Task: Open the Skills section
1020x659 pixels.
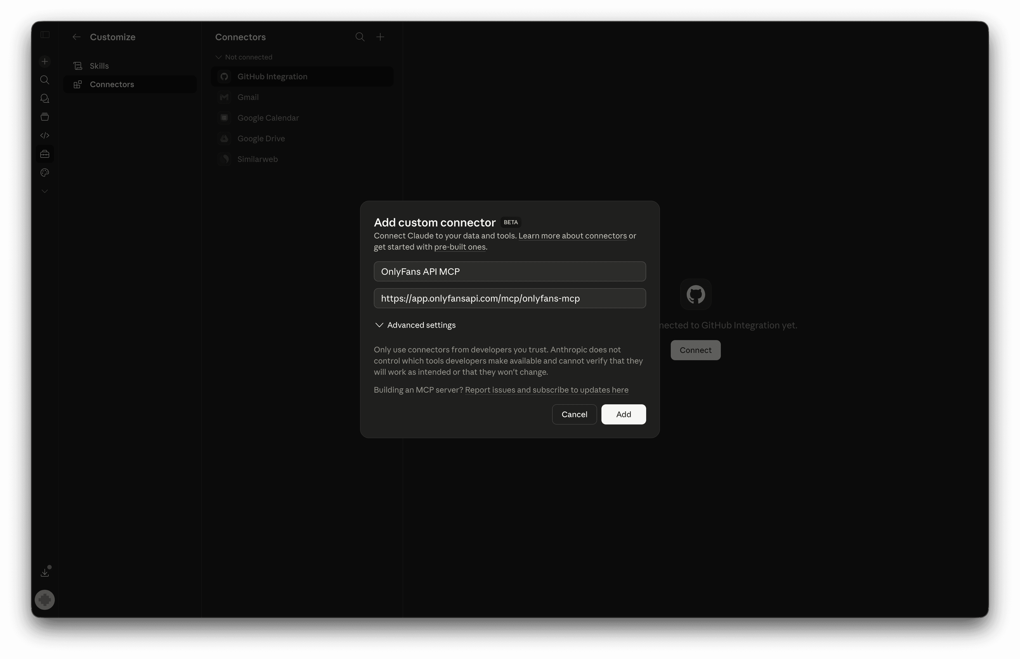Action: click(x=130, y=66)
